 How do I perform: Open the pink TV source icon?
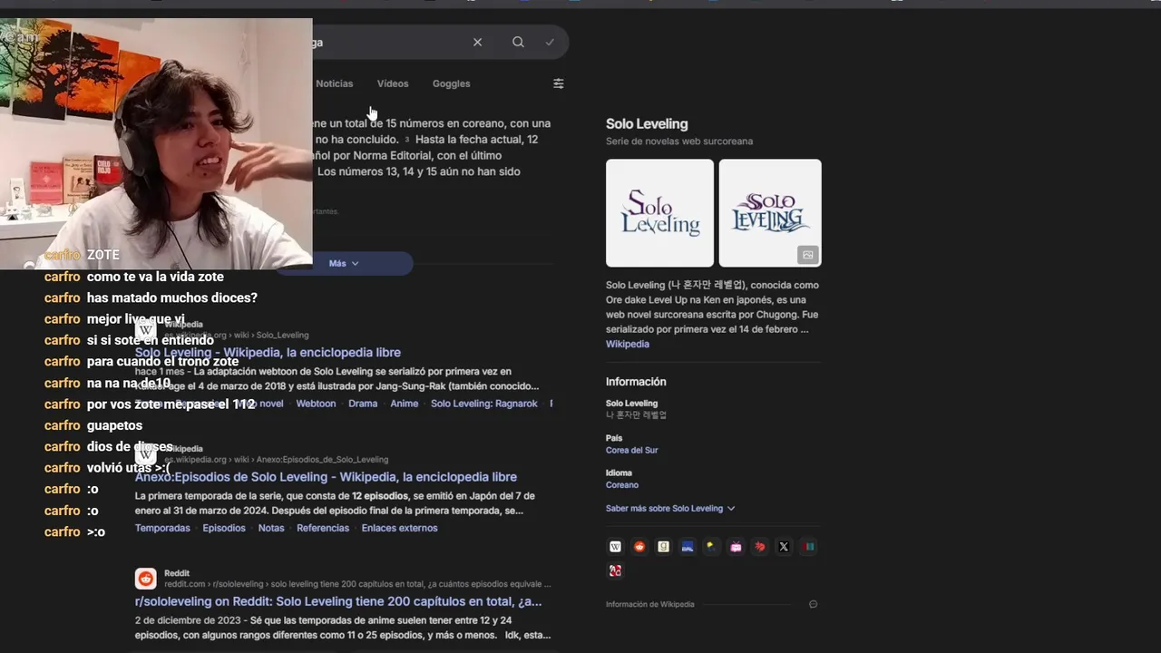coord(736,546)
